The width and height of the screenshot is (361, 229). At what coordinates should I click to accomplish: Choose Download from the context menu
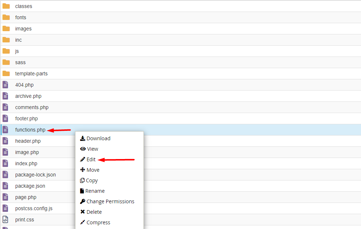95,138
